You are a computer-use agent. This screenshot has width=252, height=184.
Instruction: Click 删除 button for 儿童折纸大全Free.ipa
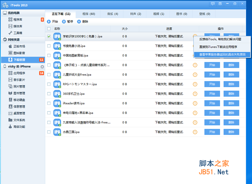[x=231, y=75]
